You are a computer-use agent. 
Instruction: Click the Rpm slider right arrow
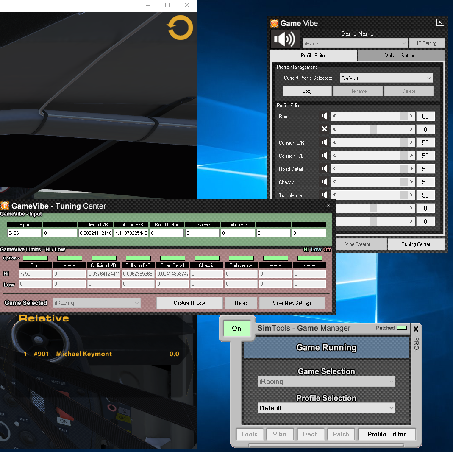411,116
